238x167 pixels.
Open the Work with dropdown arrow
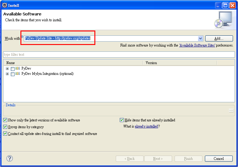coord(200,39)
